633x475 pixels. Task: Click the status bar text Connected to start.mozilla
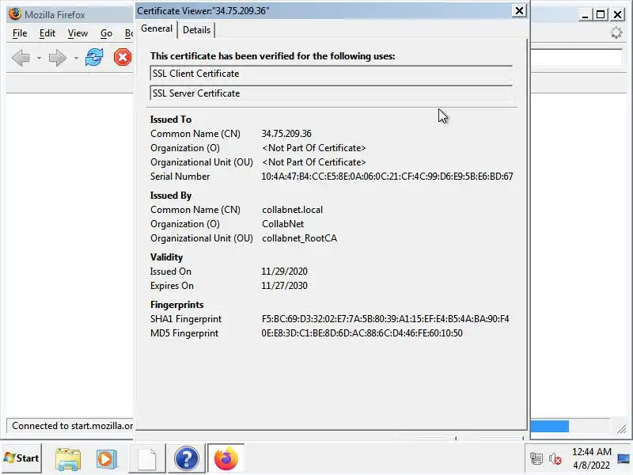pos(72,426)
